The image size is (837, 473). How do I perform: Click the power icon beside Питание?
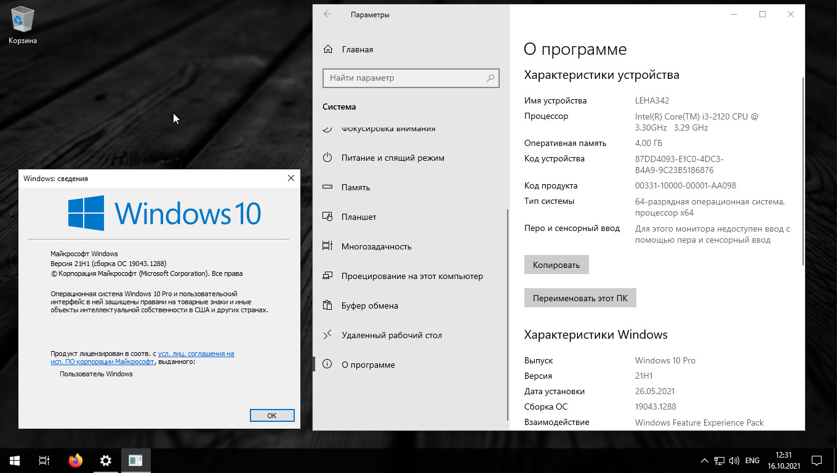pos(327,158)
